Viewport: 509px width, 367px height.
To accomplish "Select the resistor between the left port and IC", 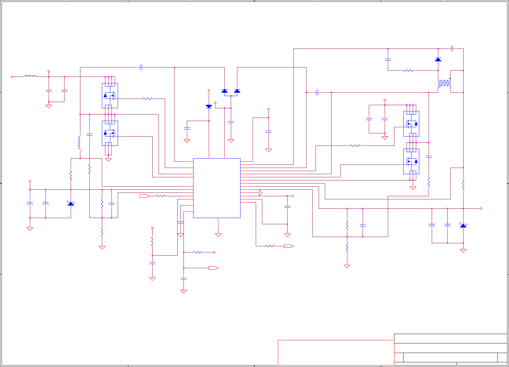I will tap(160, 196).
